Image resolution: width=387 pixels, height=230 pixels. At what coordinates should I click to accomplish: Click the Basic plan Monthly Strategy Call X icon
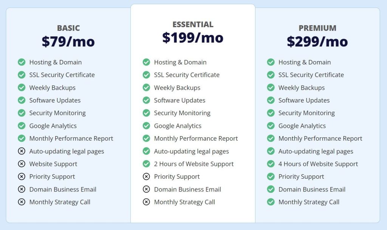click(x=22, y=202)
